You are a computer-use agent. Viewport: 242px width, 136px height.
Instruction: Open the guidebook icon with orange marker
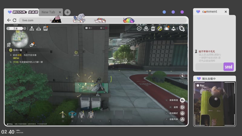pos(46,28)
